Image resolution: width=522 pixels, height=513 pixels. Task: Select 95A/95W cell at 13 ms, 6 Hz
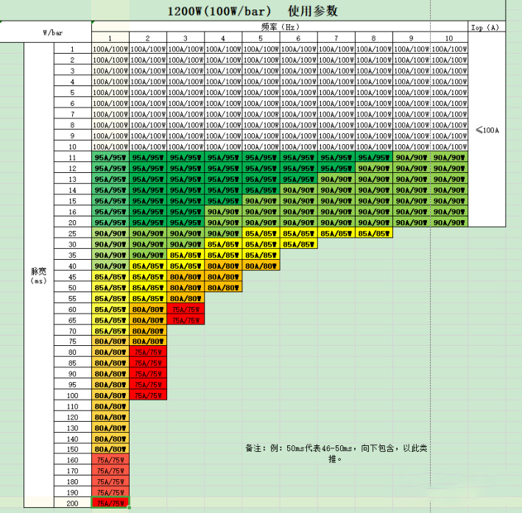pyautogui.click(x=298, y=179)
